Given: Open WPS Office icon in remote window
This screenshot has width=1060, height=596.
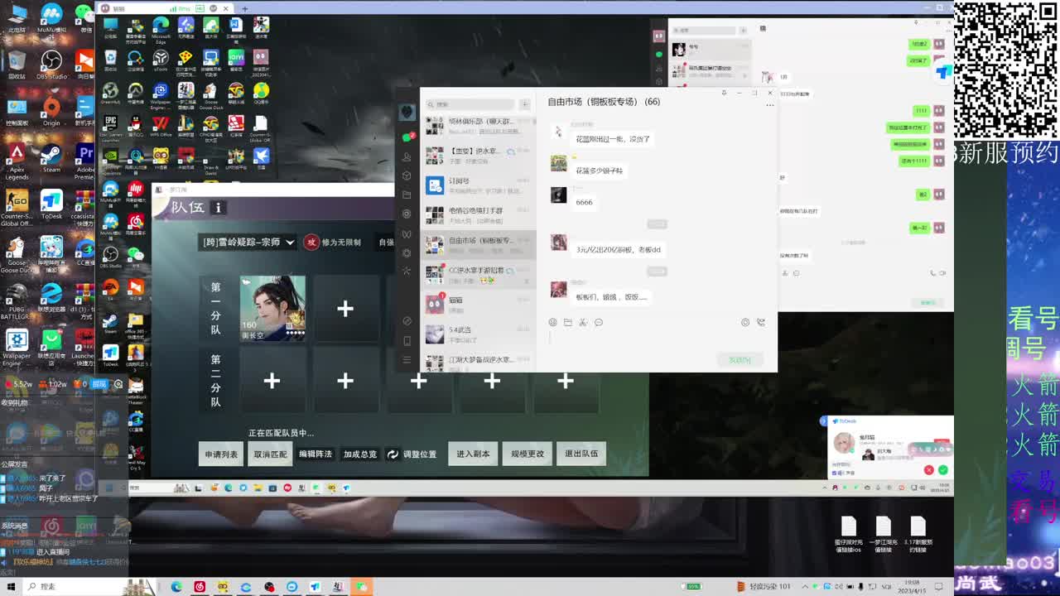Looking at the screenshot, I should pos(161,126).
